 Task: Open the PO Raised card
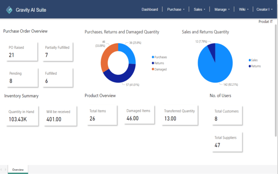pos(21,52)
